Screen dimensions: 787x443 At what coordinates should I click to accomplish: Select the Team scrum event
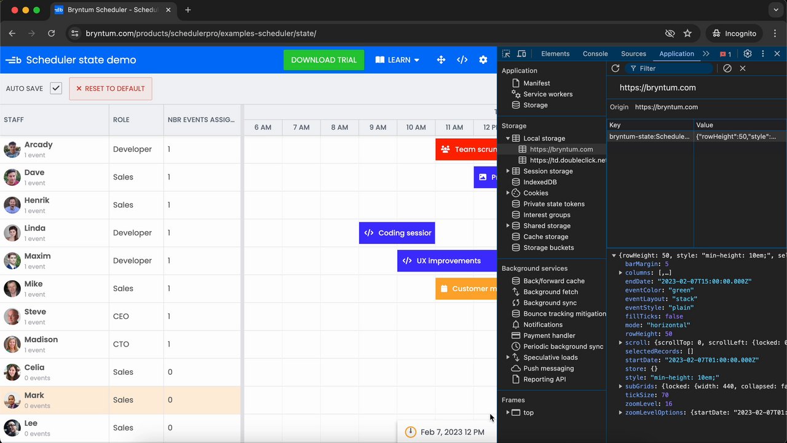click(466, 149)
